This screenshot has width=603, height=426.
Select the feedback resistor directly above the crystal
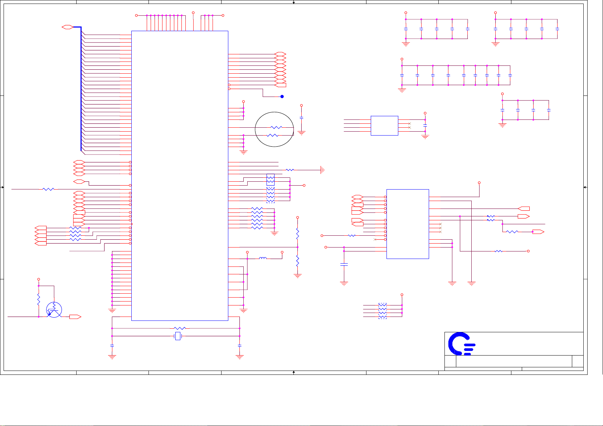point(179,328)
